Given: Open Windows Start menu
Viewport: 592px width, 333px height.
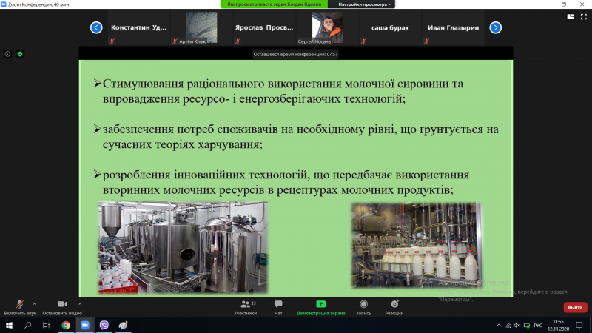Looking at the screenshot, I should (9, 325).
